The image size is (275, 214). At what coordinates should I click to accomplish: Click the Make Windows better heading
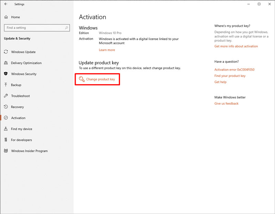pos(230,97)
